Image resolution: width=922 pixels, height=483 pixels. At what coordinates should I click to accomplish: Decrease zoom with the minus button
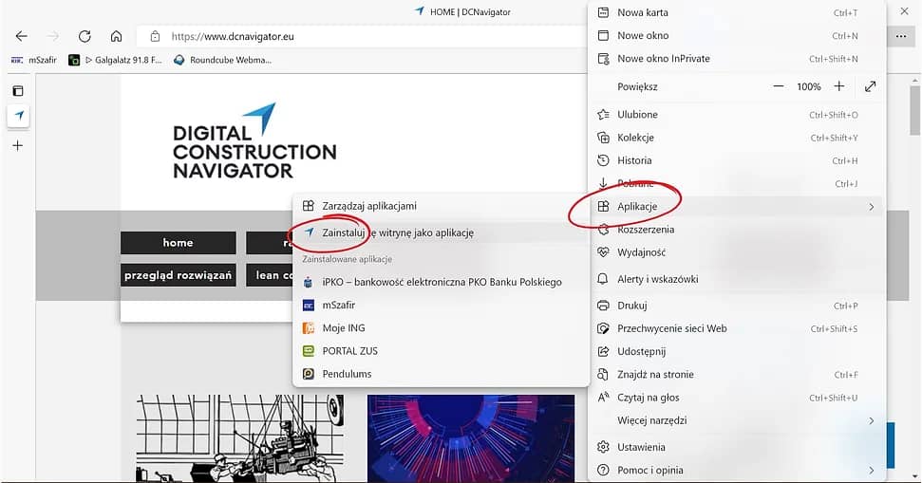pyautogui.click(x=779, y=86)
